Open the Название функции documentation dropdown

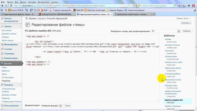(60, 106)
